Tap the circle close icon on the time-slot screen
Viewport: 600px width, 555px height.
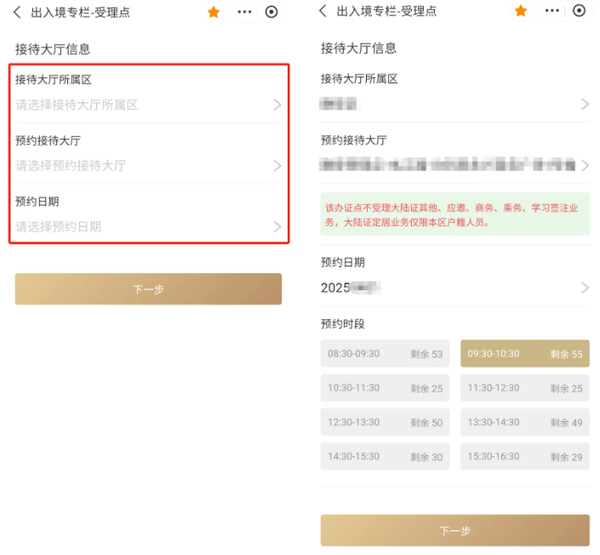pyautogui.click(x=580, y=11)
